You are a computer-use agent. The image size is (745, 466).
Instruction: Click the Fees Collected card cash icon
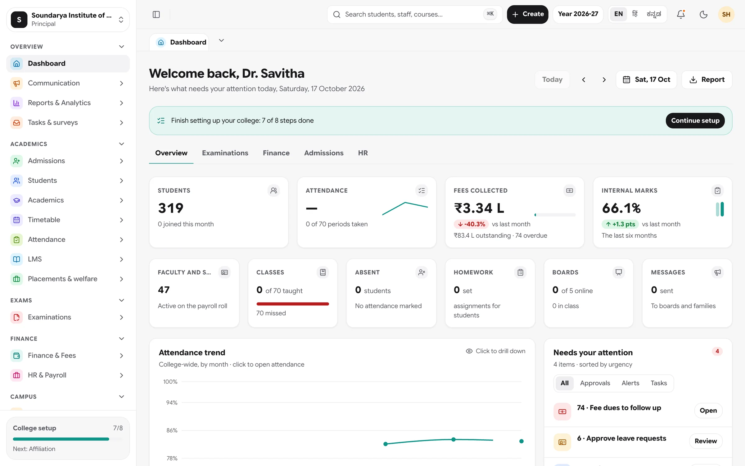pyautogui.click(x=570, y=190)
